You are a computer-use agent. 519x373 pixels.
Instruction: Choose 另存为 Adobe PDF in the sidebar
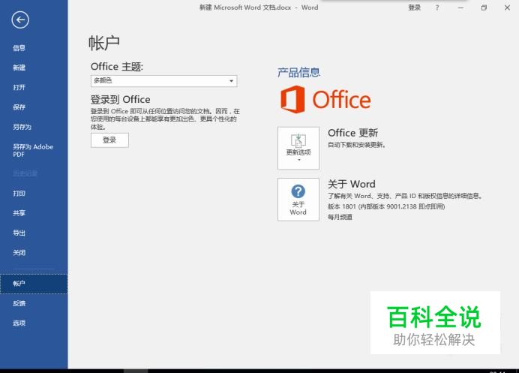tap(33, 150)
